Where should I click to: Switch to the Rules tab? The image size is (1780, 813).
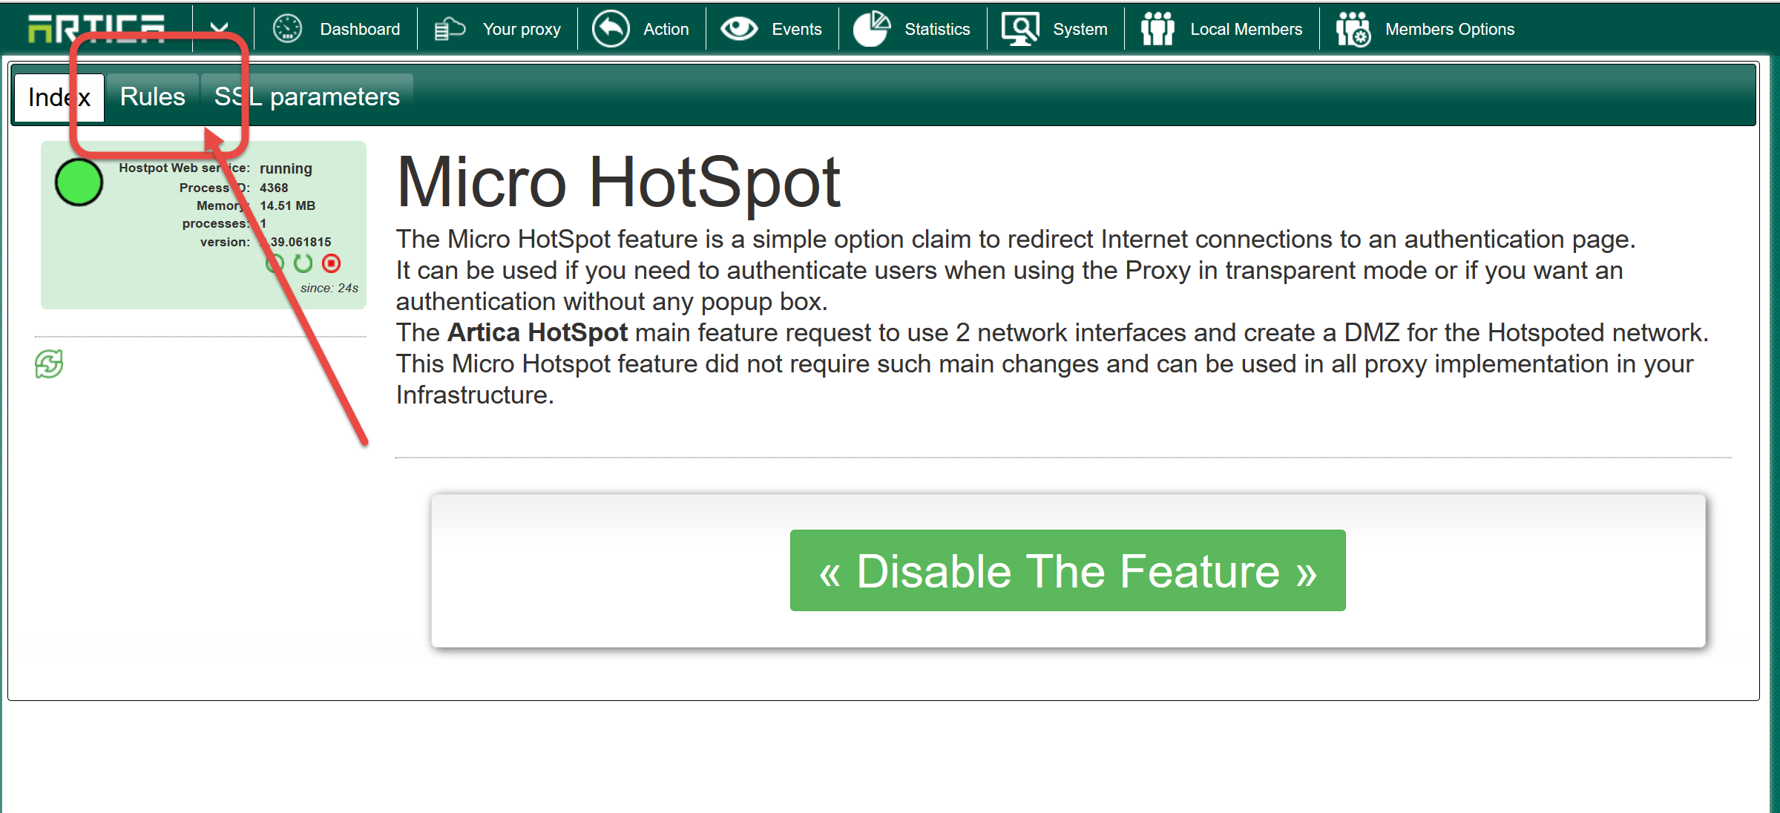click(153, 97)
